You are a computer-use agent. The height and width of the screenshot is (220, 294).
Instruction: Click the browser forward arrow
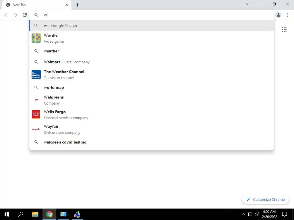(16, 15)
